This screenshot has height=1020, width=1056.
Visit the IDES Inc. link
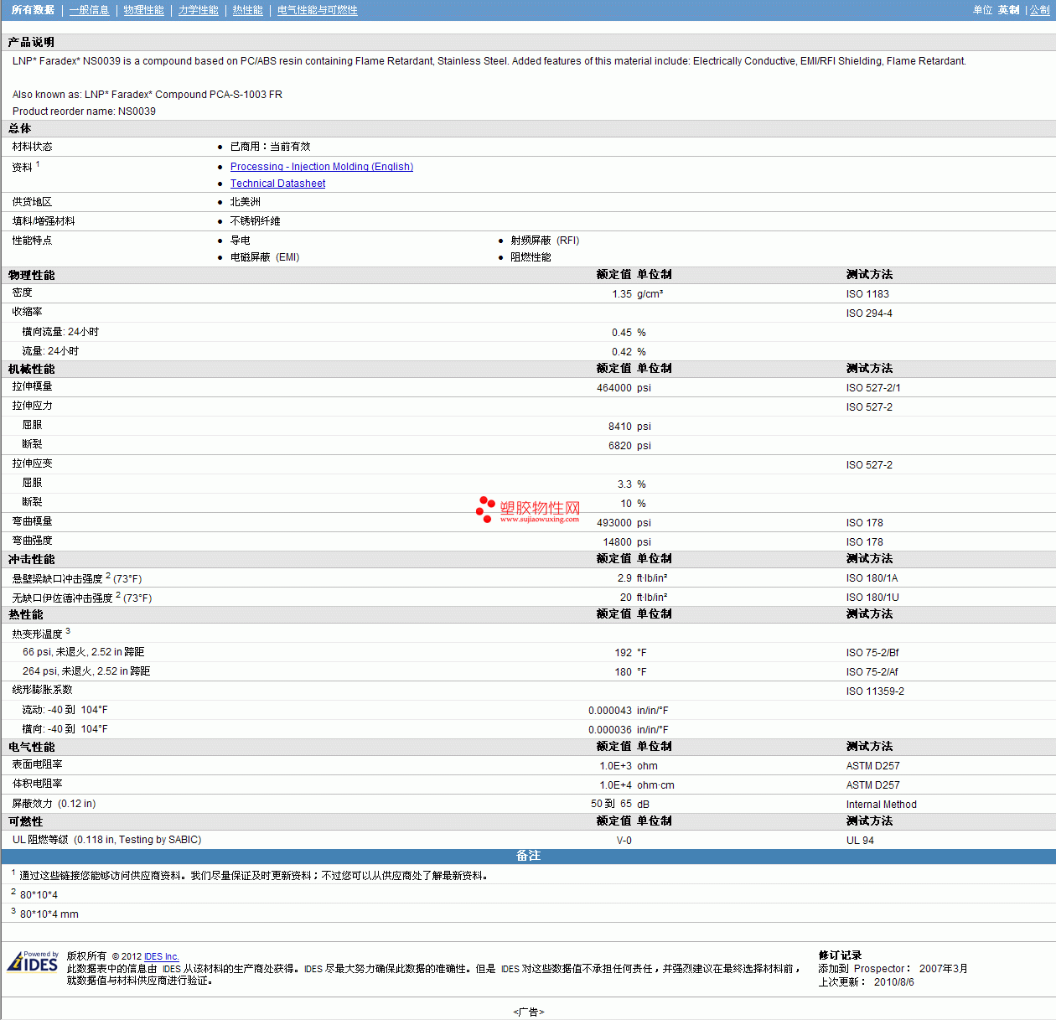(x=162, y=956)
